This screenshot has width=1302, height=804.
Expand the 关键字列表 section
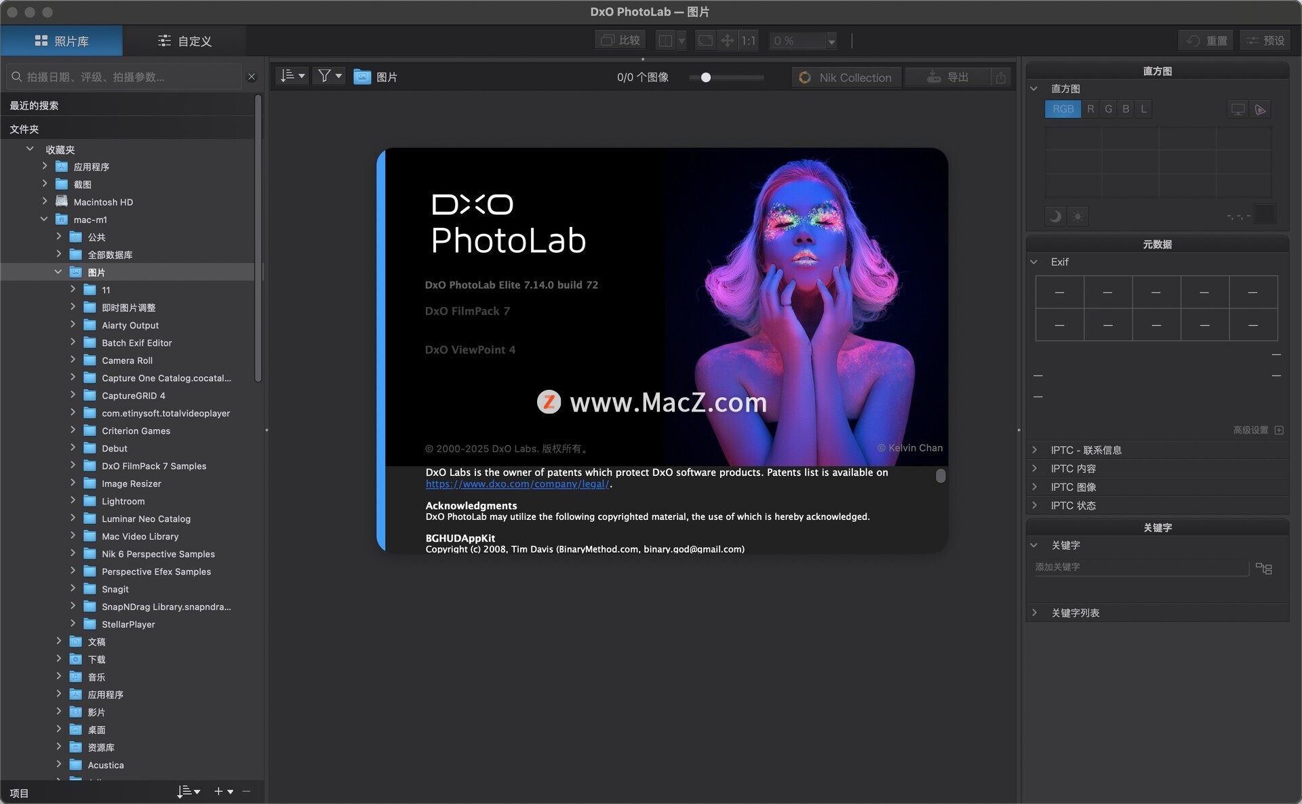click(1034, 613)
